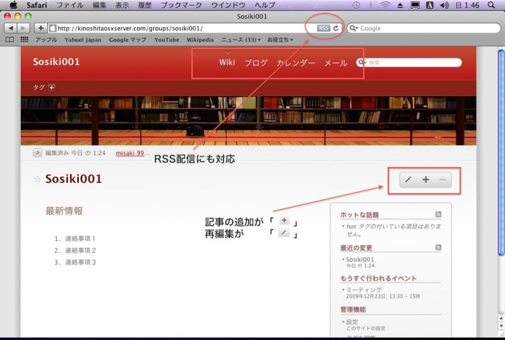Switch to the カレンダー tab
505x340 pixels.
coord(295,63)
